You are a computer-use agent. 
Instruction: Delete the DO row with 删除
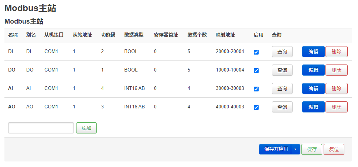[x=337, y=70]
